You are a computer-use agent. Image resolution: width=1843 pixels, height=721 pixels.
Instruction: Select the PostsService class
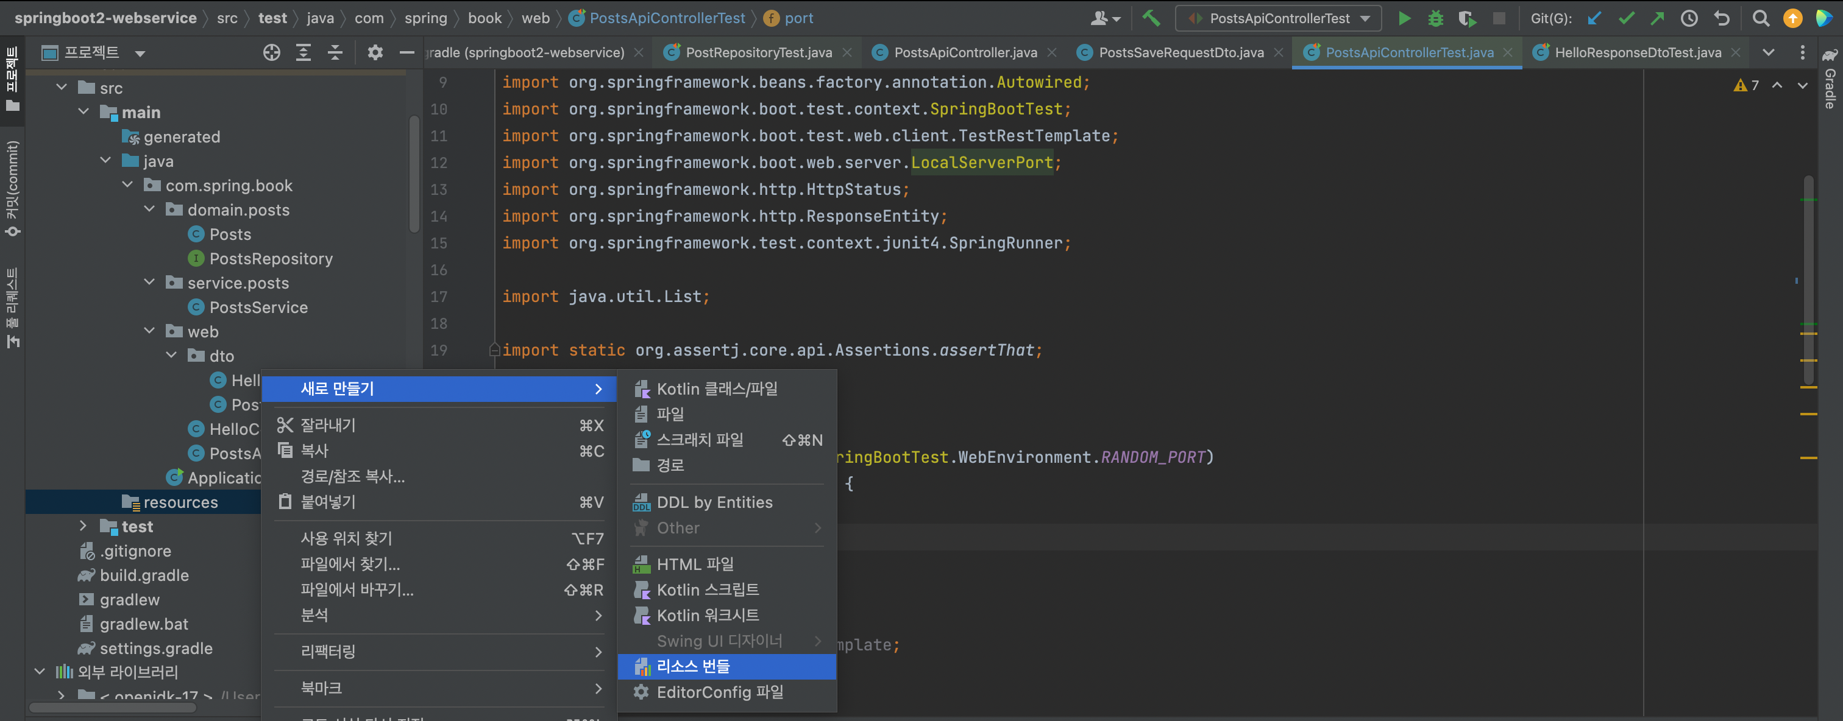coord(258,306)
